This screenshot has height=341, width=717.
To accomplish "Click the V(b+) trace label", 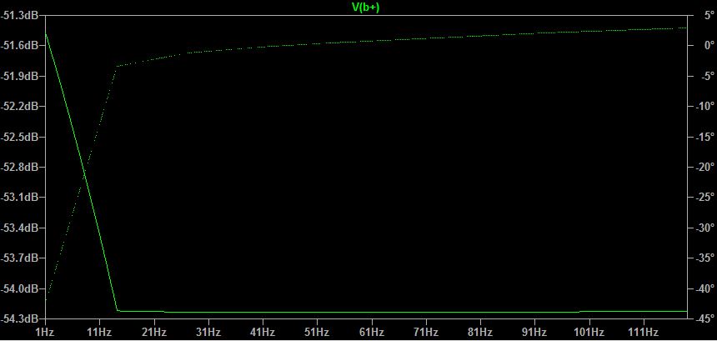I will 366,7.
